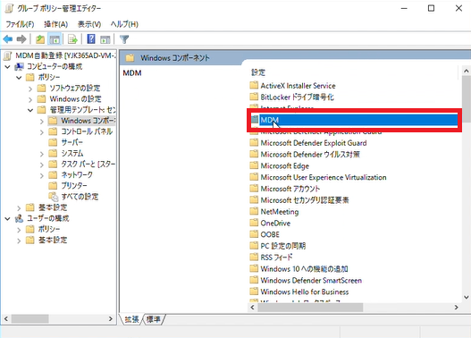
Task: Click the Filter funnel toolbar icon
Action: [124, 39]
